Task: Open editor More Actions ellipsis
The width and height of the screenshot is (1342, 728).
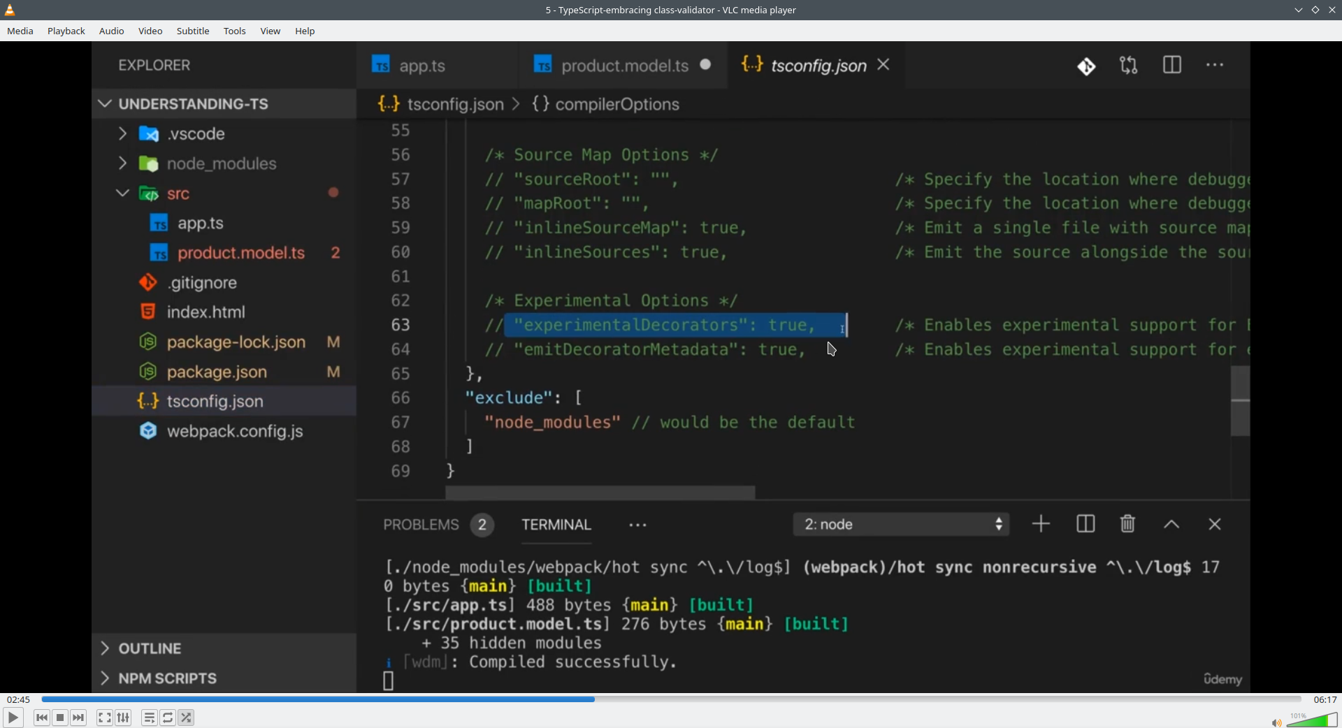Action: pos(1215,65)
